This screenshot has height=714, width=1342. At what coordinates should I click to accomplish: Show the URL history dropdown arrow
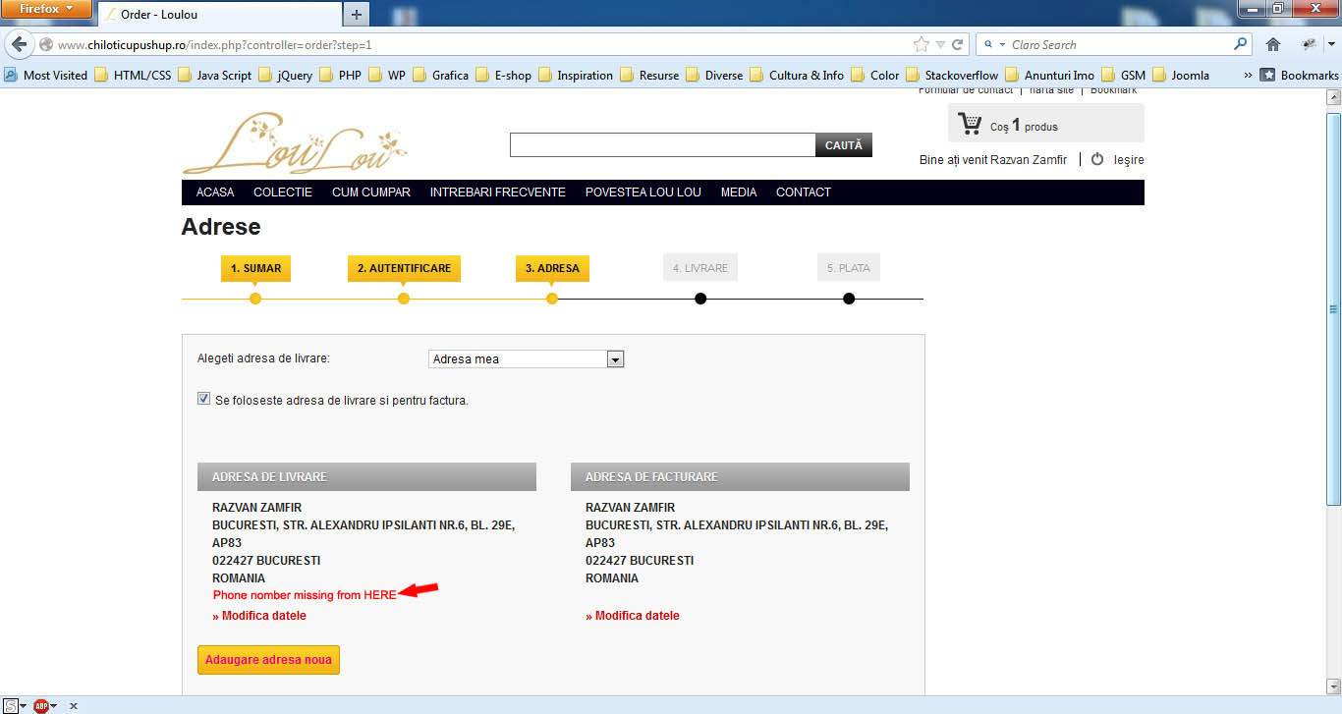(x=940, y=44)
